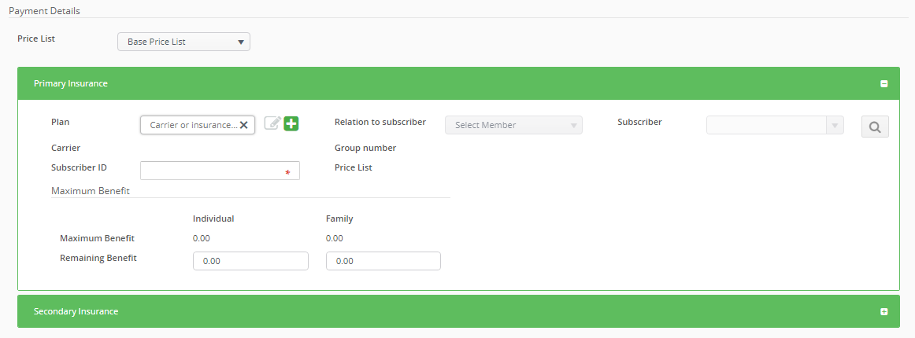915x338 pixels.
Task: Click the pencil edit plan icon
Action: point(272,123)
